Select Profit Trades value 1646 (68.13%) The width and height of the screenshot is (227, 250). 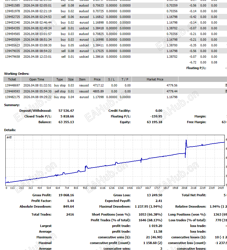(x=150, y=220)
